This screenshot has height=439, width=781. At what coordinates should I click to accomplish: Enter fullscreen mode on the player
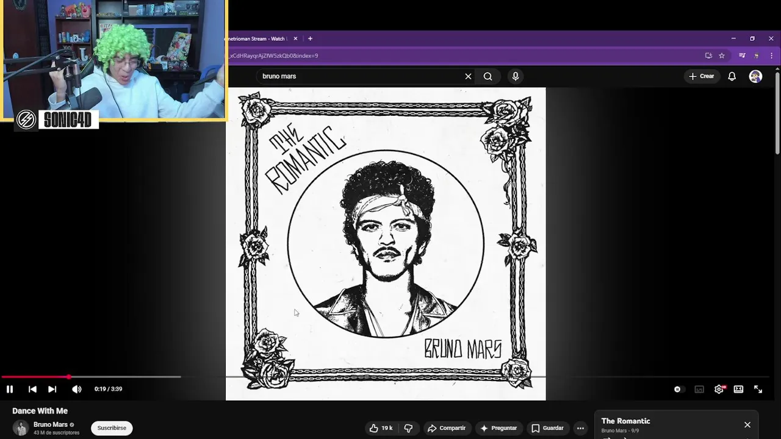758,389
